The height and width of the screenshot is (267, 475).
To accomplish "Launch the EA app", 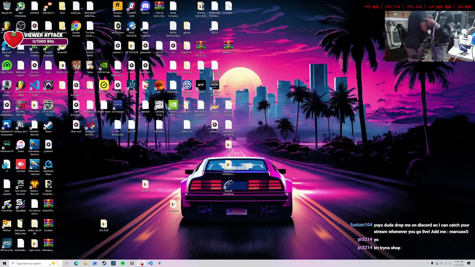I will pyautogui.click(x=159, y=88).
